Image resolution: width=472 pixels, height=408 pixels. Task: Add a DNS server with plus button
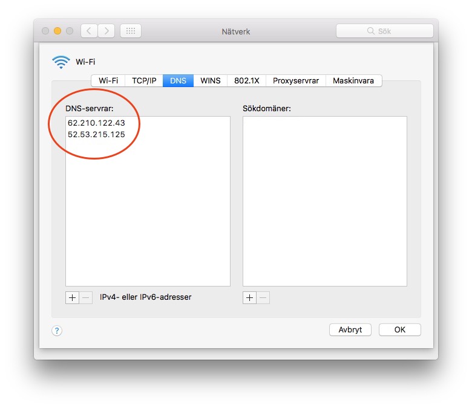point(73,297)
